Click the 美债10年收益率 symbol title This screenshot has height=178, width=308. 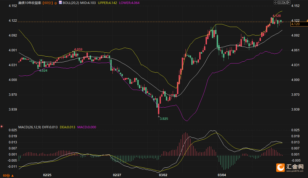coord(30,3)
